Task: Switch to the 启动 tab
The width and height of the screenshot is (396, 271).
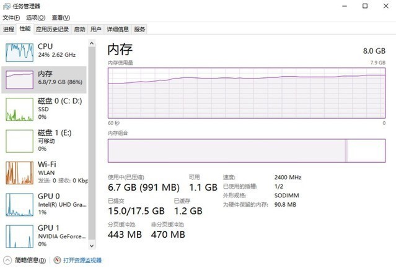Action: [79, 29]
